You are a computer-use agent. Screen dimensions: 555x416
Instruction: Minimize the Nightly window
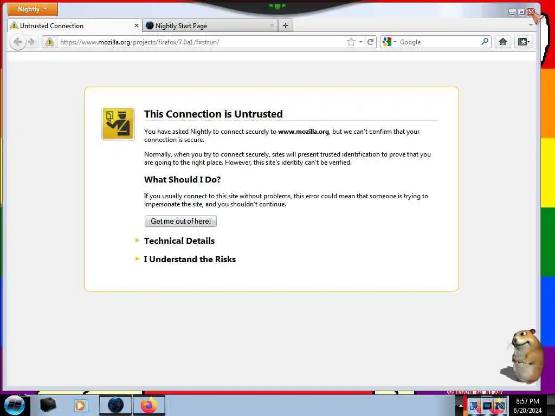pyautogui.click(x=512, y=12)
